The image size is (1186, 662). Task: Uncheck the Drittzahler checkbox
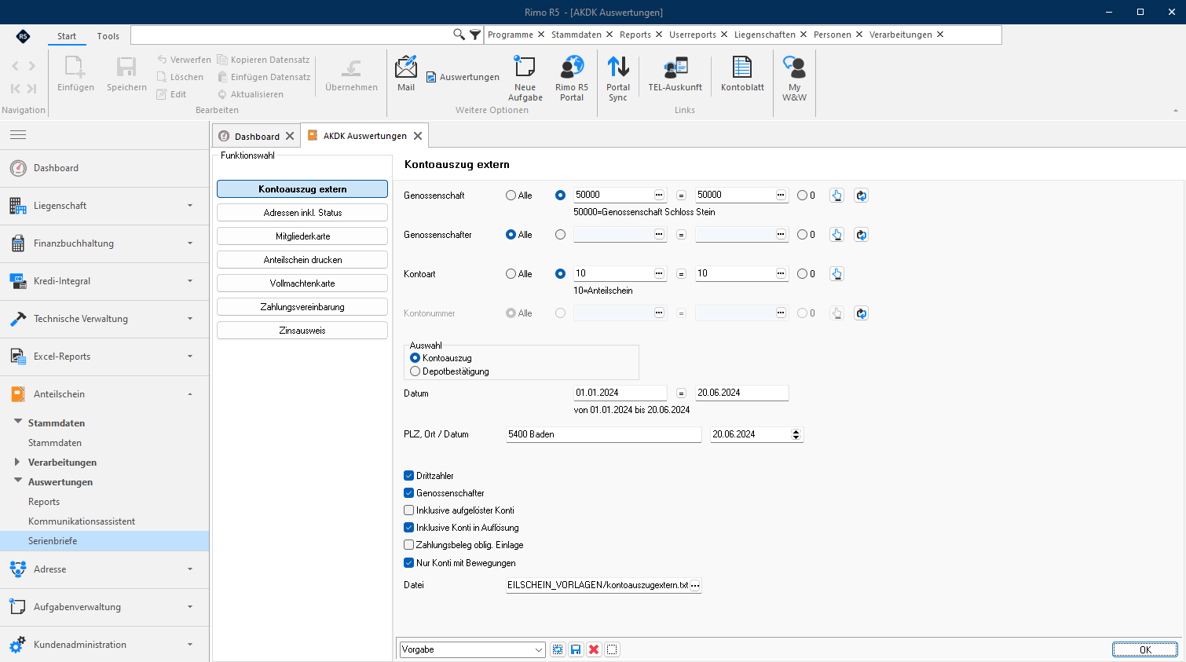[408, 476]
